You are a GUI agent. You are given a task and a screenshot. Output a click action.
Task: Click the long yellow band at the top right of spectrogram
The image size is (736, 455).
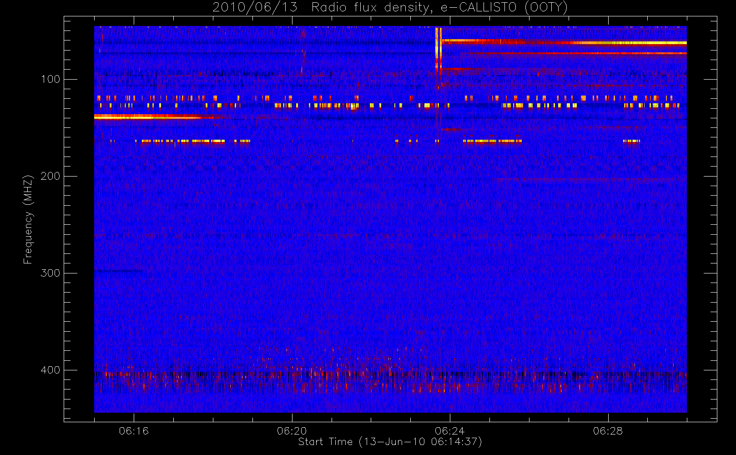click(x=564, y=42)
